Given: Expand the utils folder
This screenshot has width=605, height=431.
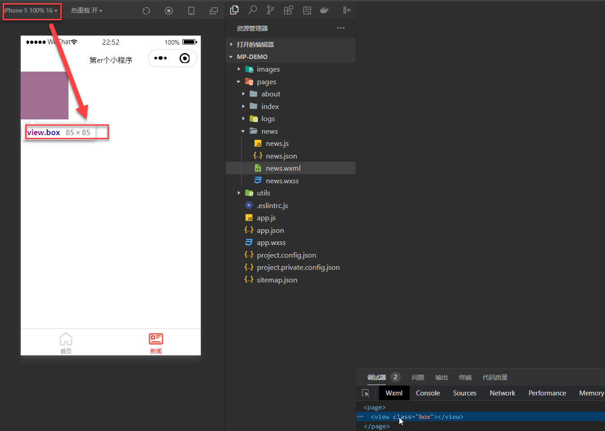Looking at the screenshot, I should 263,193.
